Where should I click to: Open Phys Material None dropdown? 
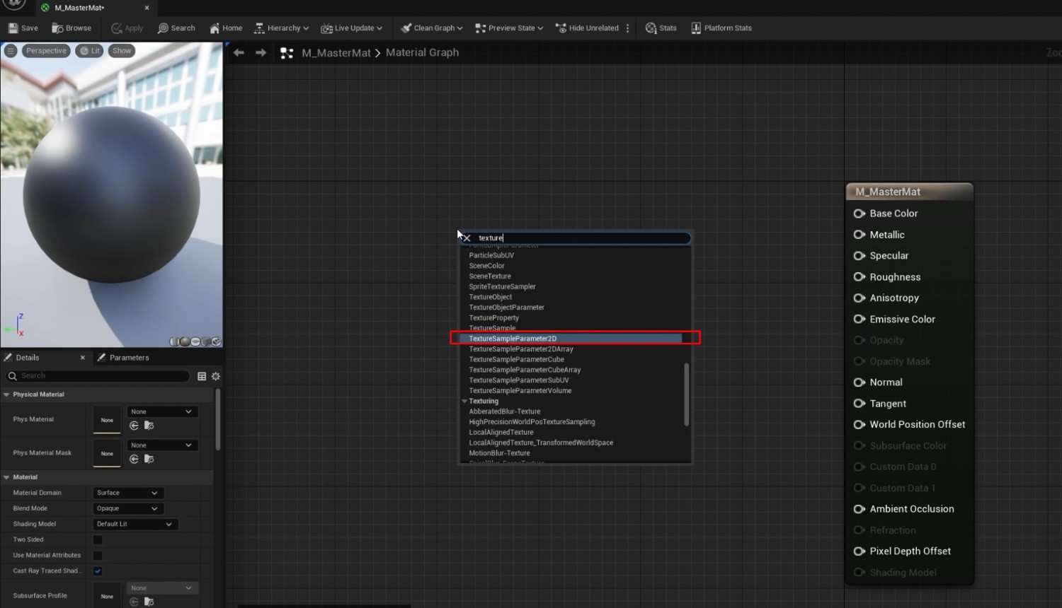(x=162, y=411)
